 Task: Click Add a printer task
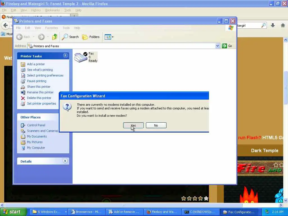coord(36,64)
